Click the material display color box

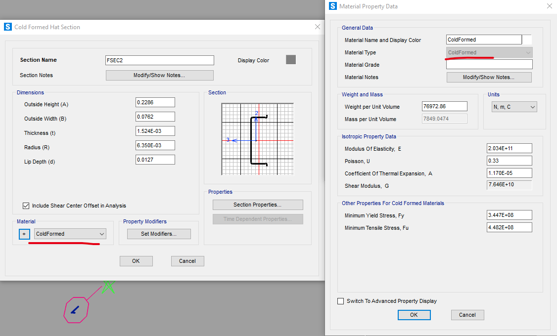point(527,40)
